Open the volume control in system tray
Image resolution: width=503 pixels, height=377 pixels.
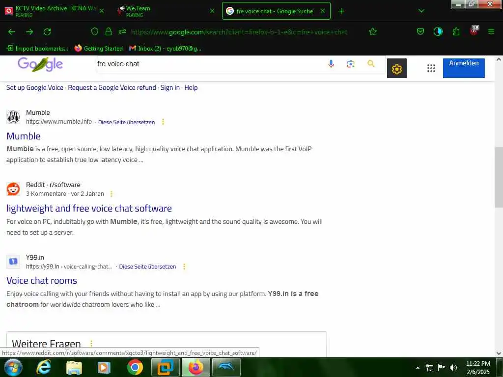[x=453, y=368]
